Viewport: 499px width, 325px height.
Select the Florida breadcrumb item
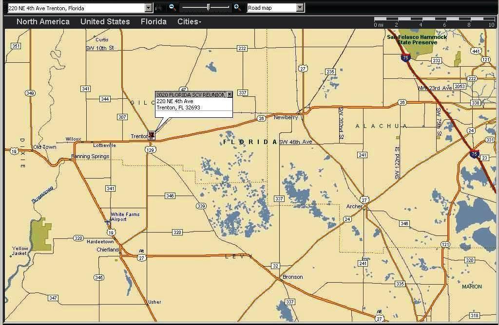[154, 21]
